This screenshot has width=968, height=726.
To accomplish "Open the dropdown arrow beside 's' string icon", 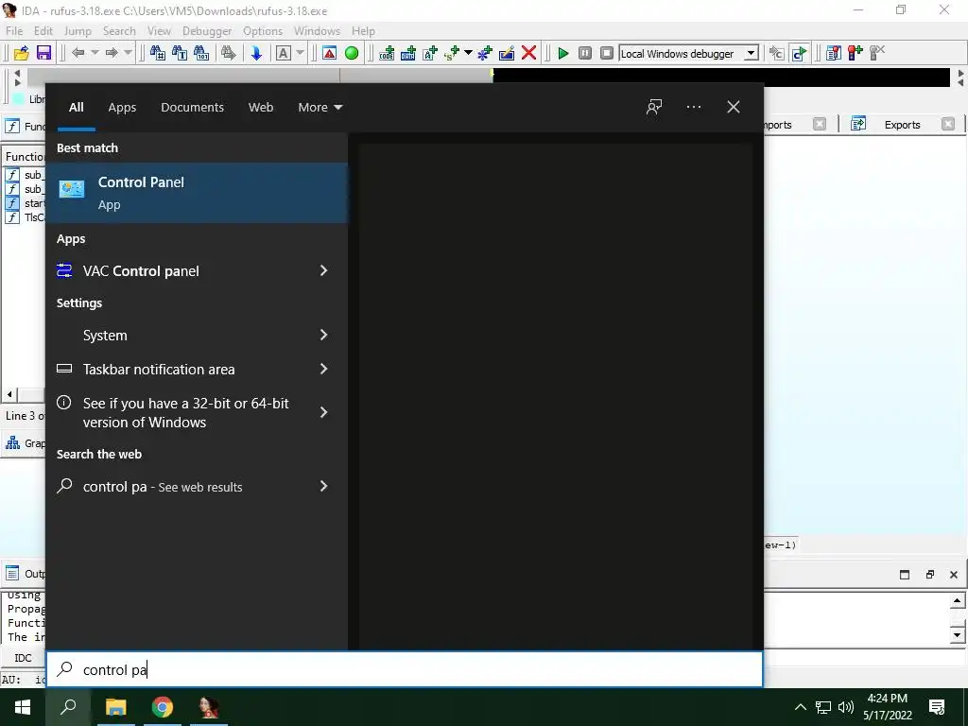I will point(468,53).
